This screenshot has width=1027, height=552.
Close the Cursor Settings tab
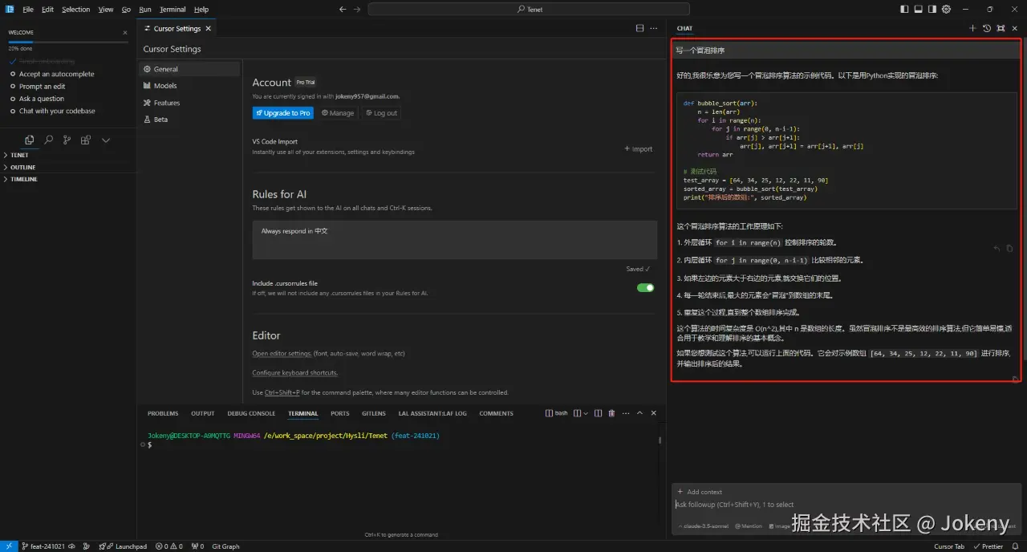tap(209, 28)
